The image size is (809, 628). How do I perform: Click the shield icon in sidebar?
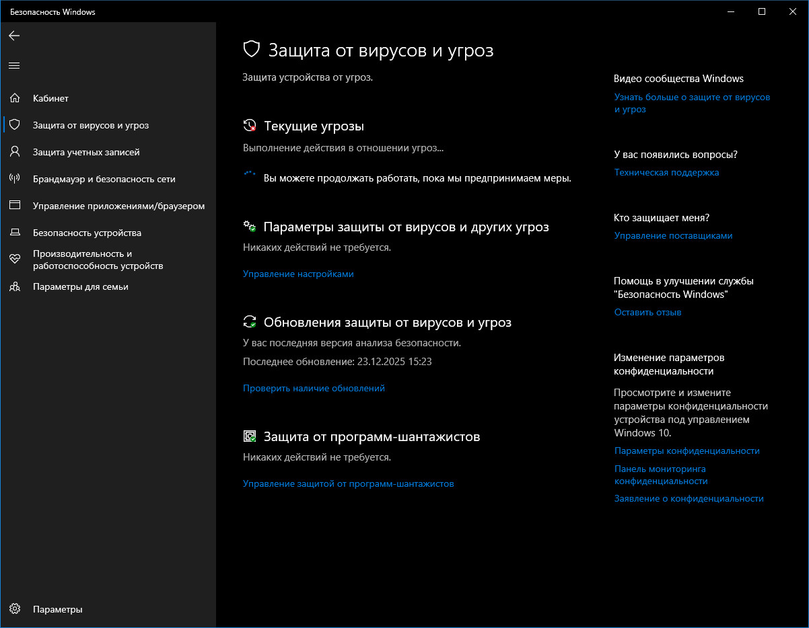click(15, 125)
